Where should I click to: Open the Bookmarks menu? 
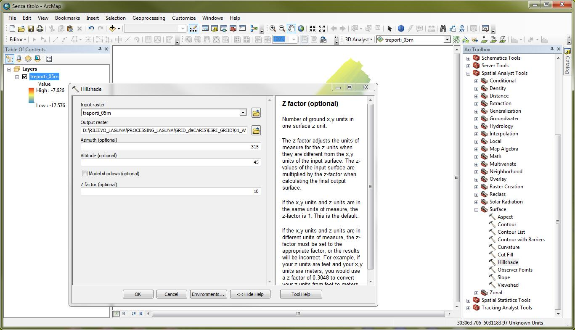(x=67, y=18)
